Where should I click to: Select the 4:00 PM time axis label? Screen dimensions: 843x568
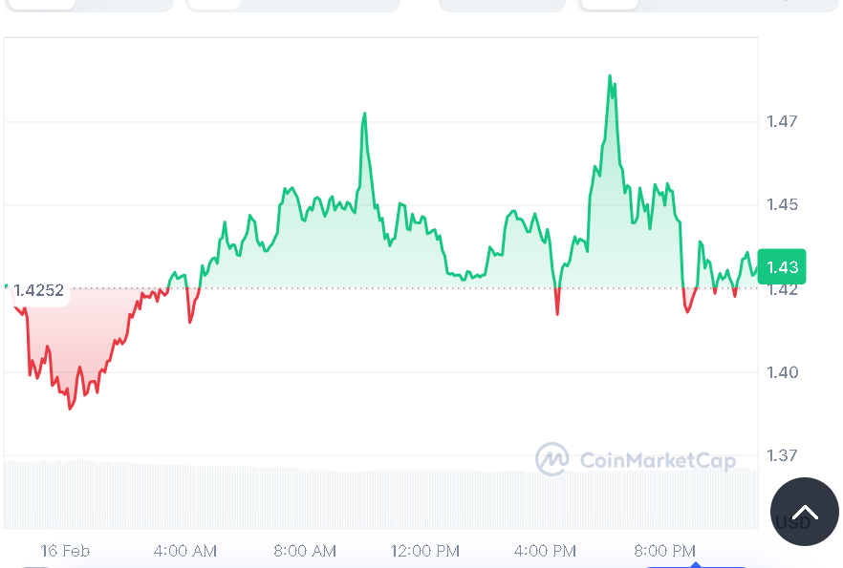pos(545,551)
